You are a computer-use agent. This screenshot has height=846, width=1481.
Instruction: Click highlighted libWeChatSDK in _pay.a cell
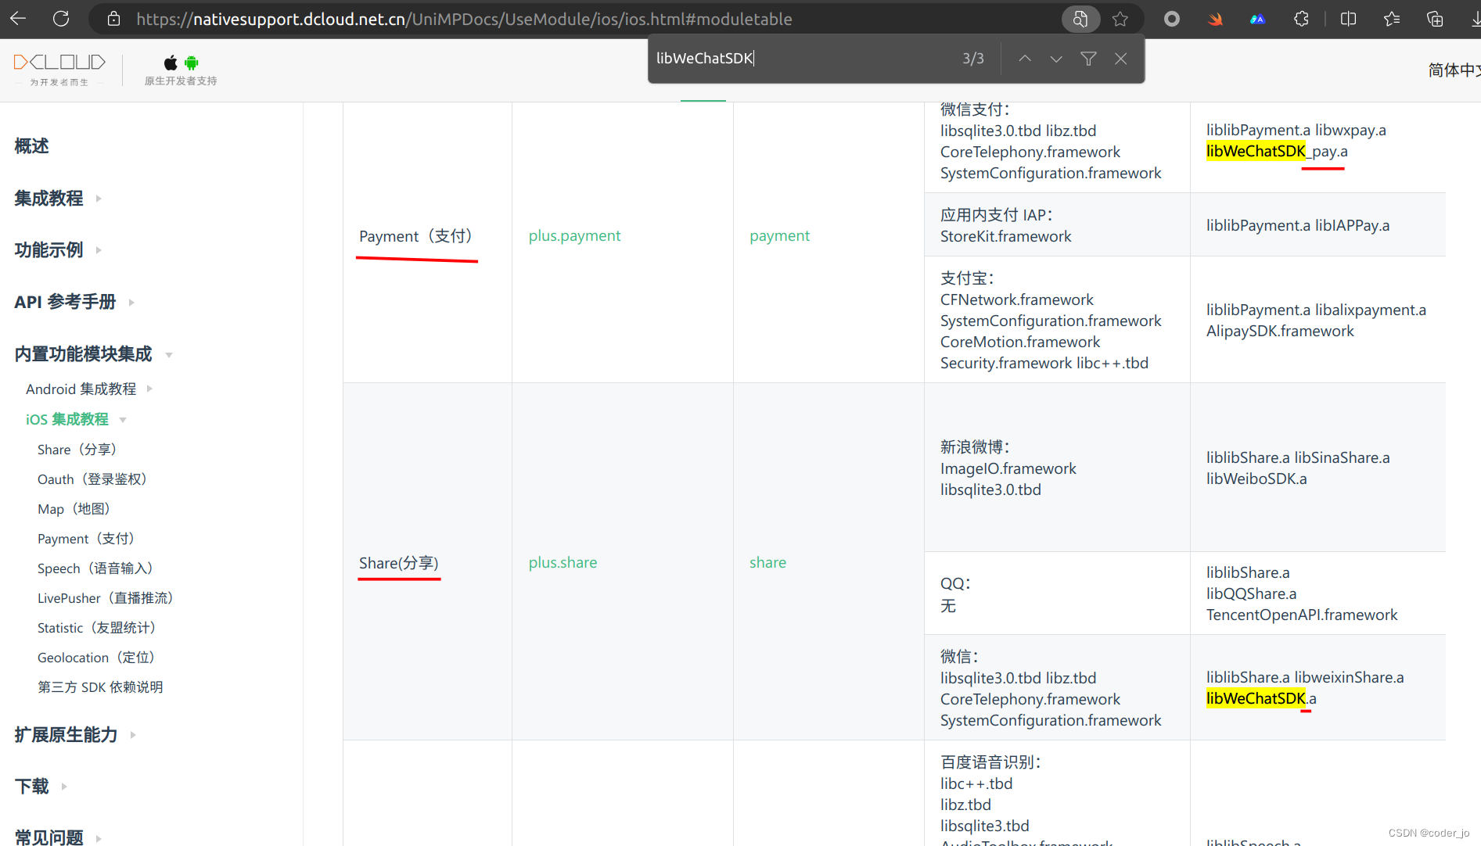coord(1256,151)
